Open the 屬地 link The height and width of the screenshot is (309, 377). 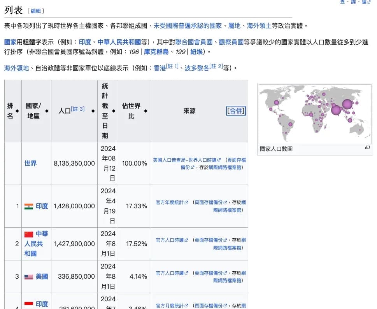(234, 26)
